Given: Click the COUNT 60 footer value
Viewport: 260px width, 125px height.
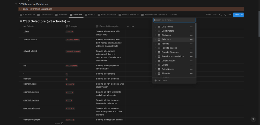Looking at the screenshot, I should 58,123.
